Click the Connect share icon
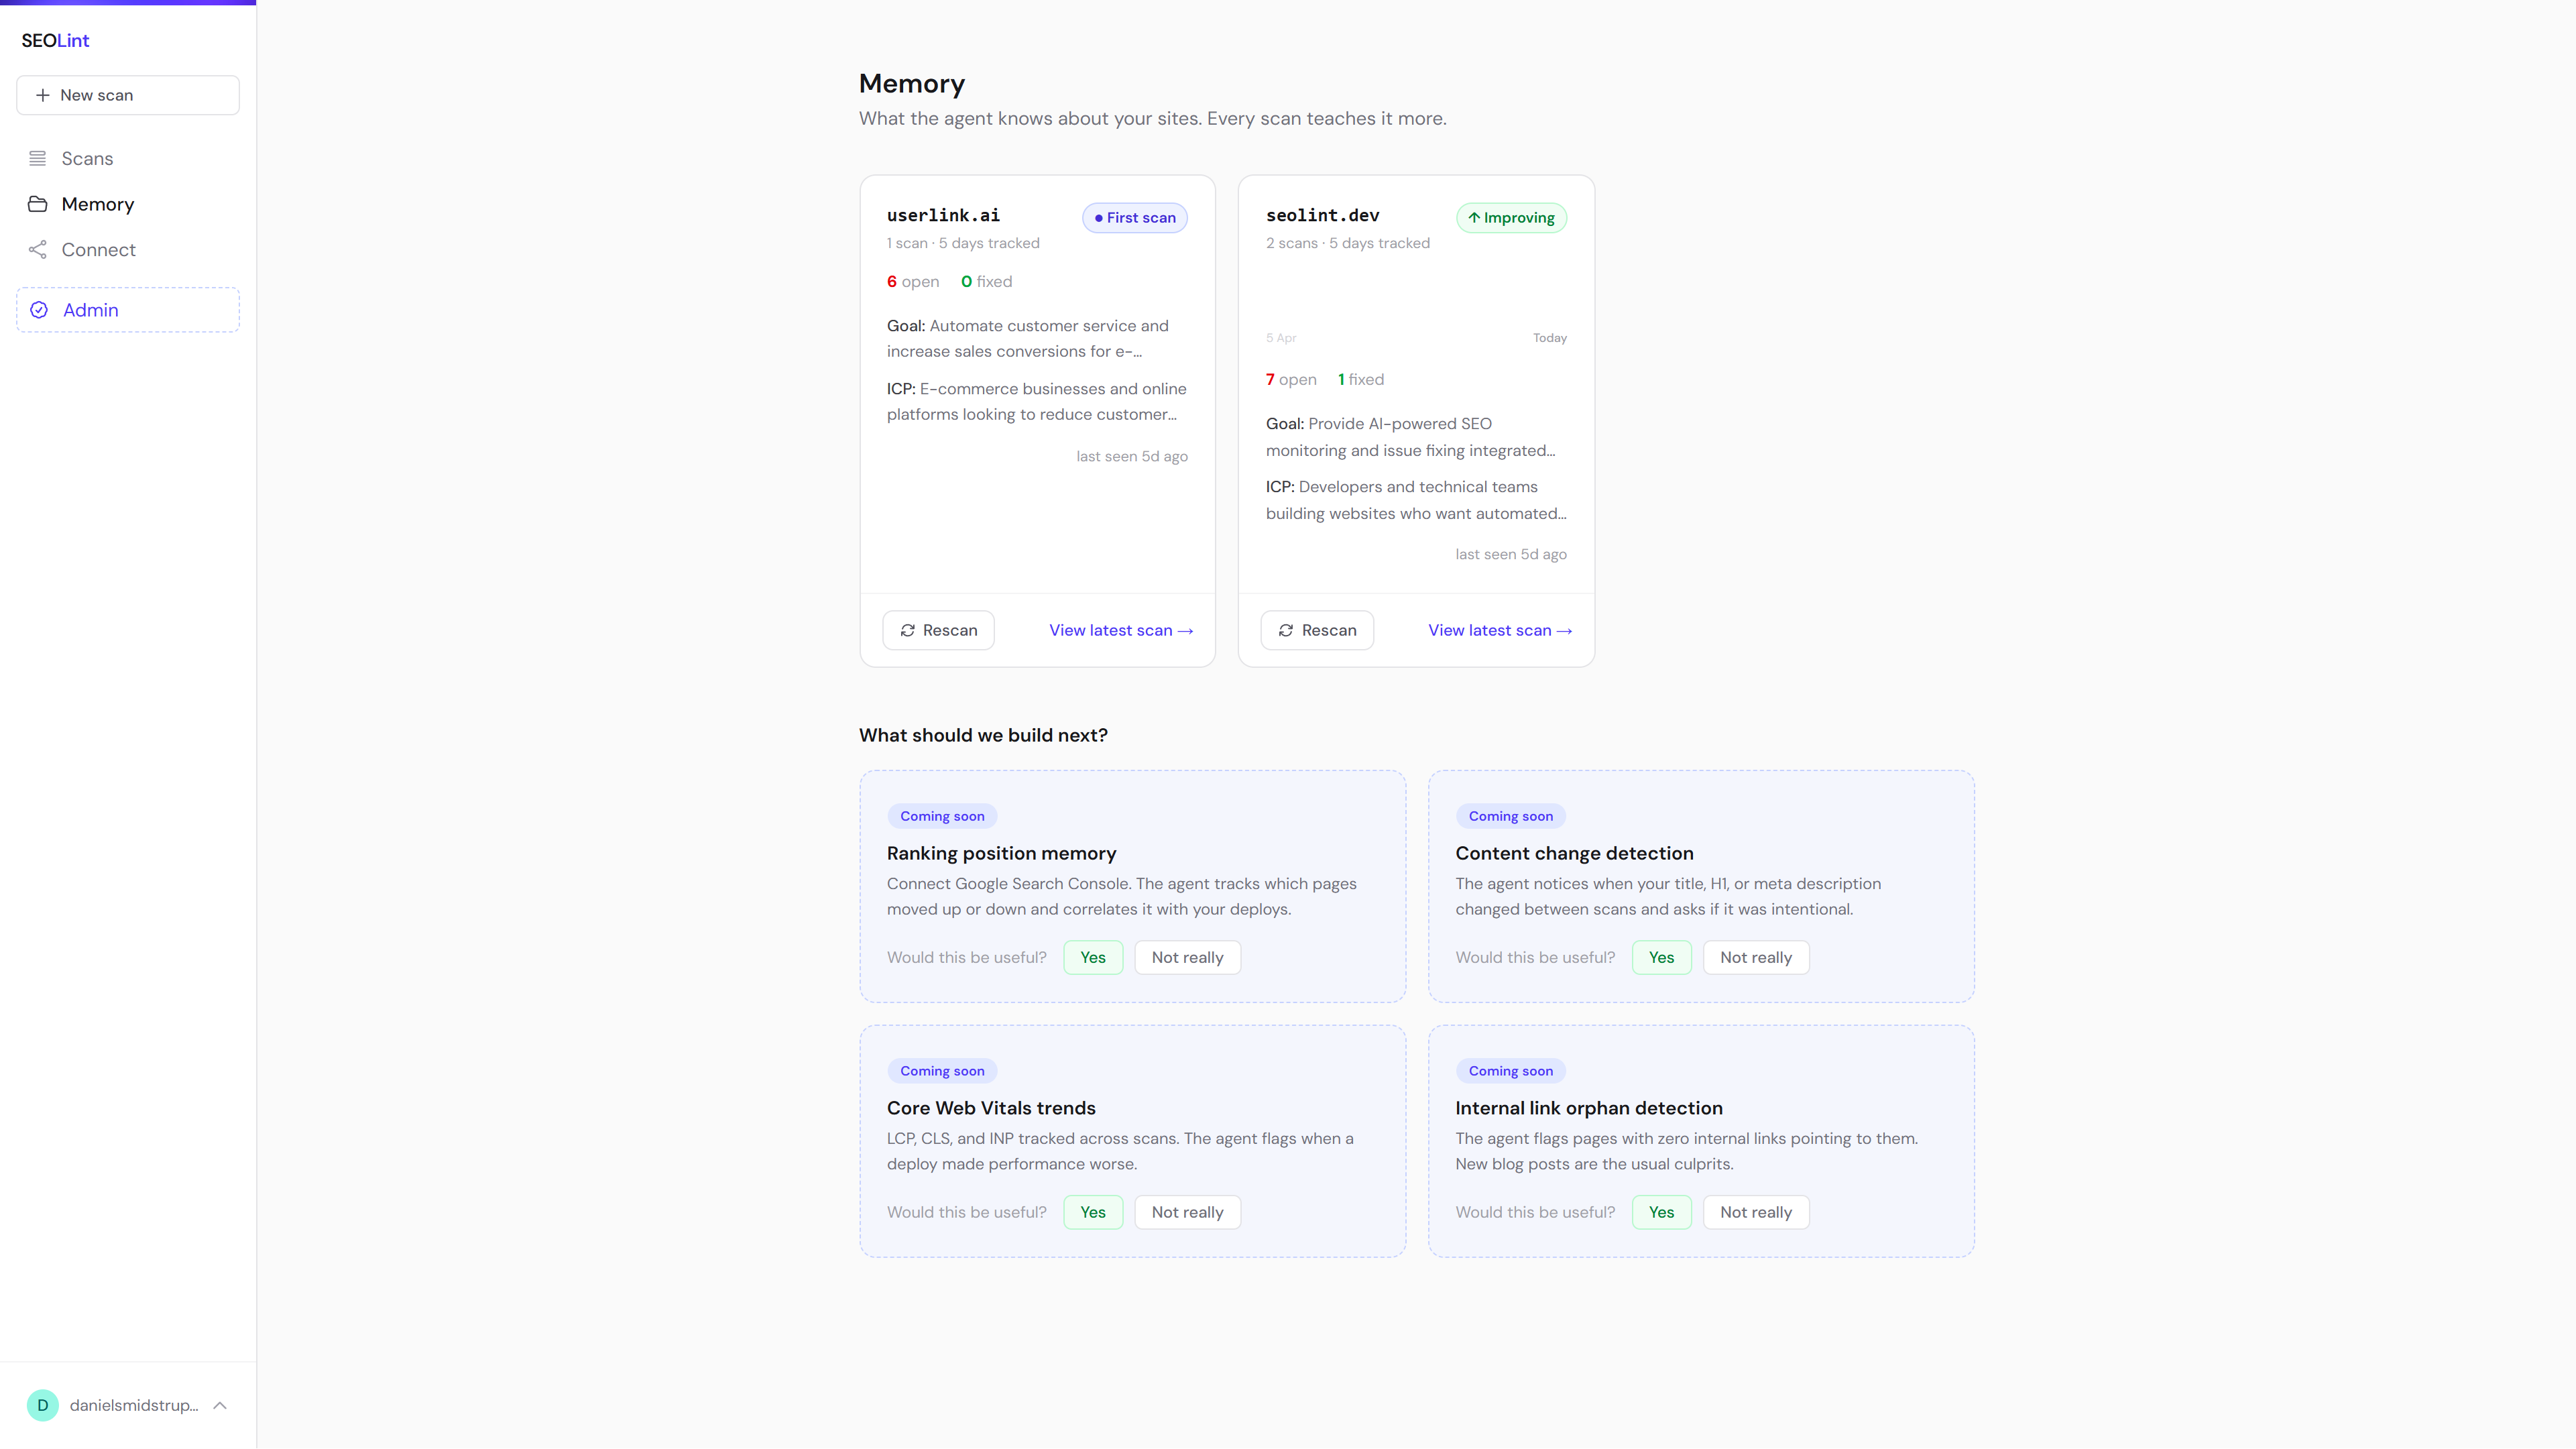This screenshot has width=2576, height=1449. (x=37, y=250)
